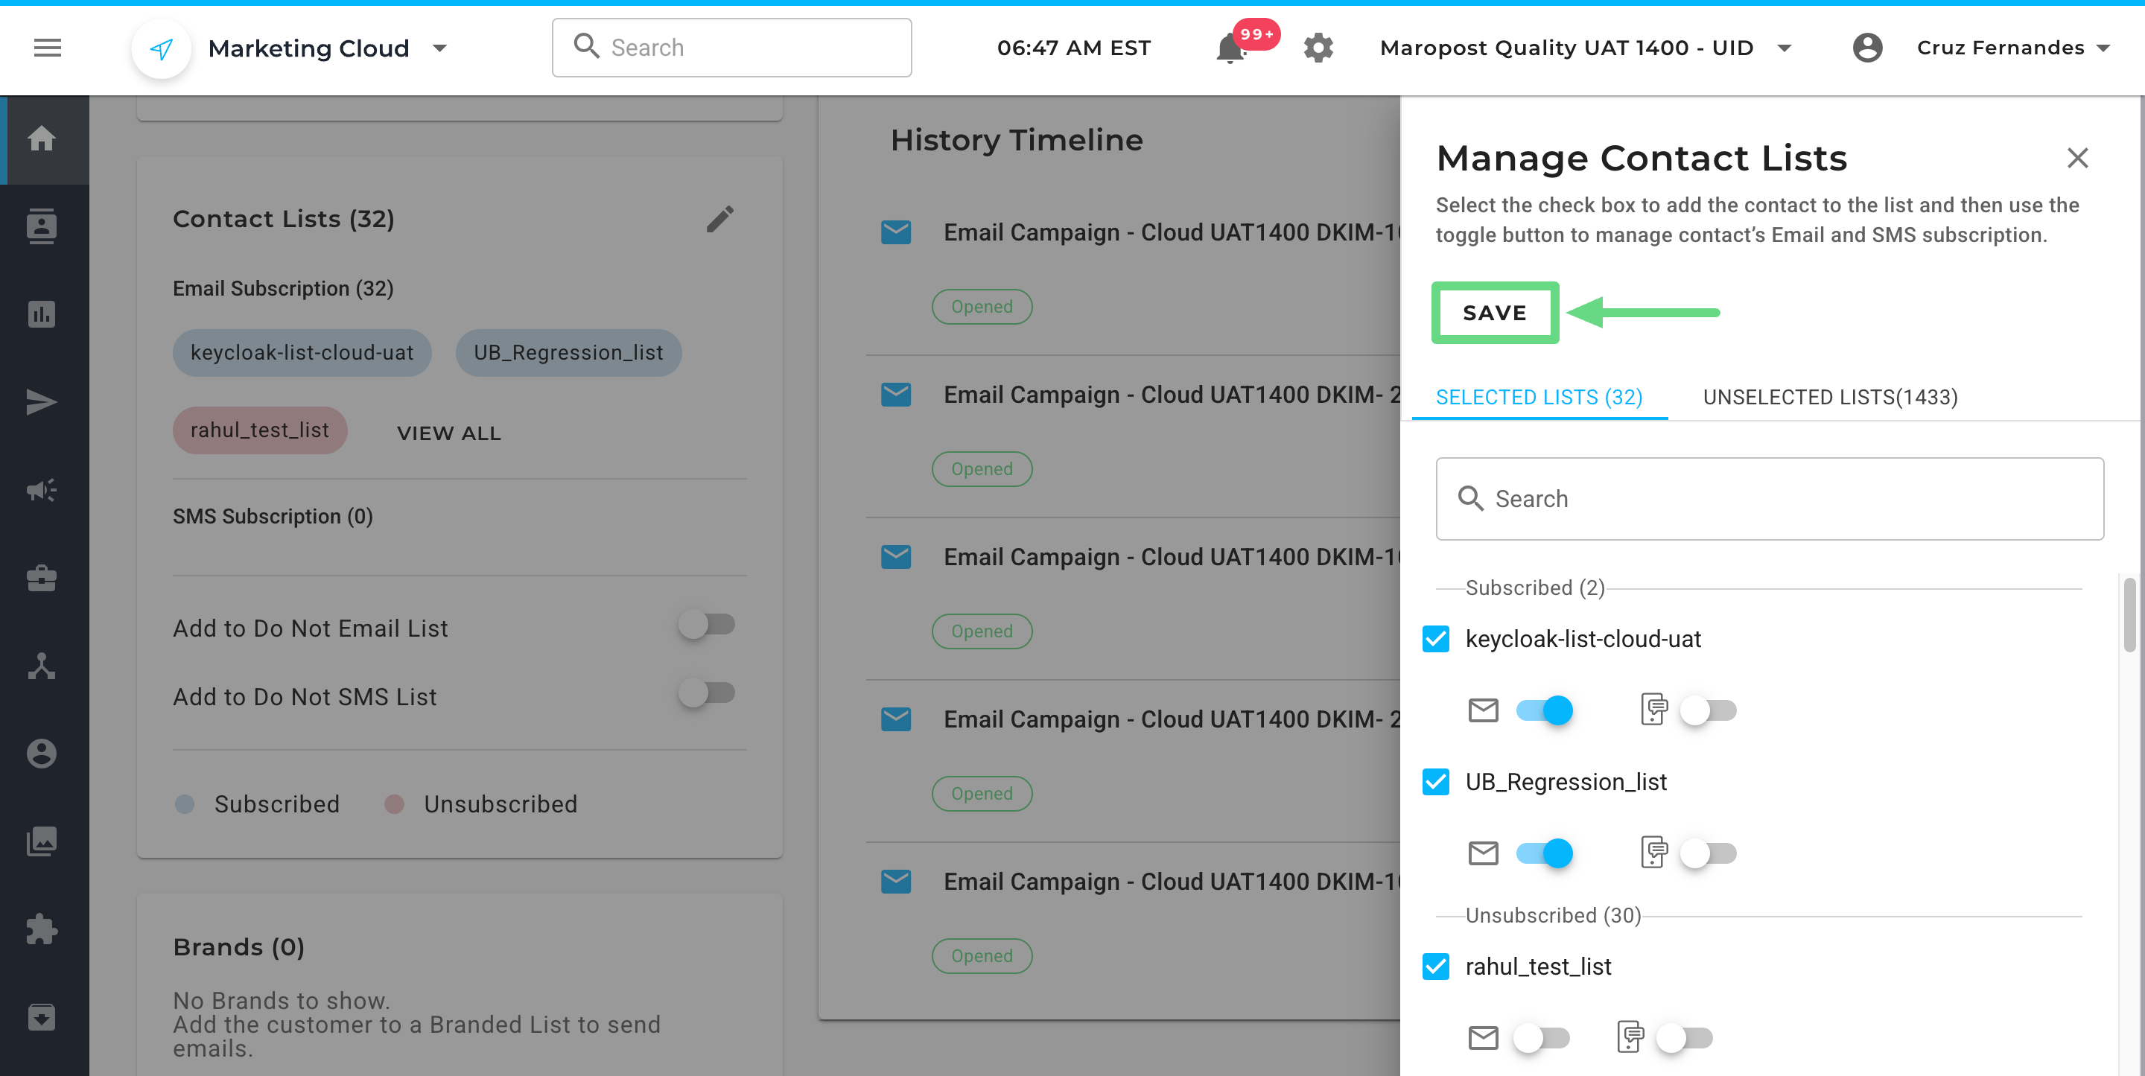Uncheck the keycloak-list-cloud-uat checkbox
The height and width of the screenshot is (1076, 2145).
pyautogui.click(x=1435, y=639)
